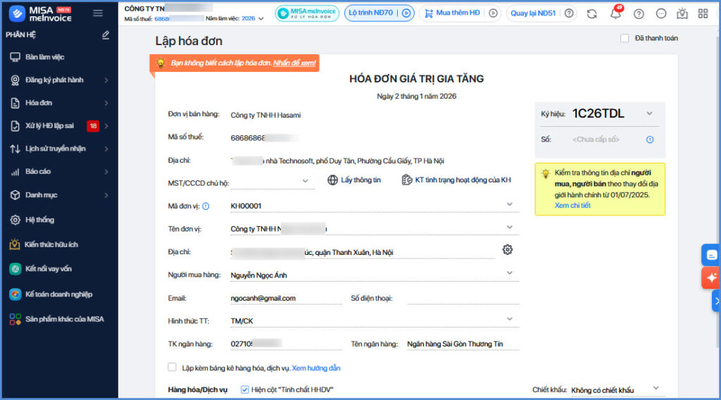Click Lấy thông tin button

coord(354,180)
